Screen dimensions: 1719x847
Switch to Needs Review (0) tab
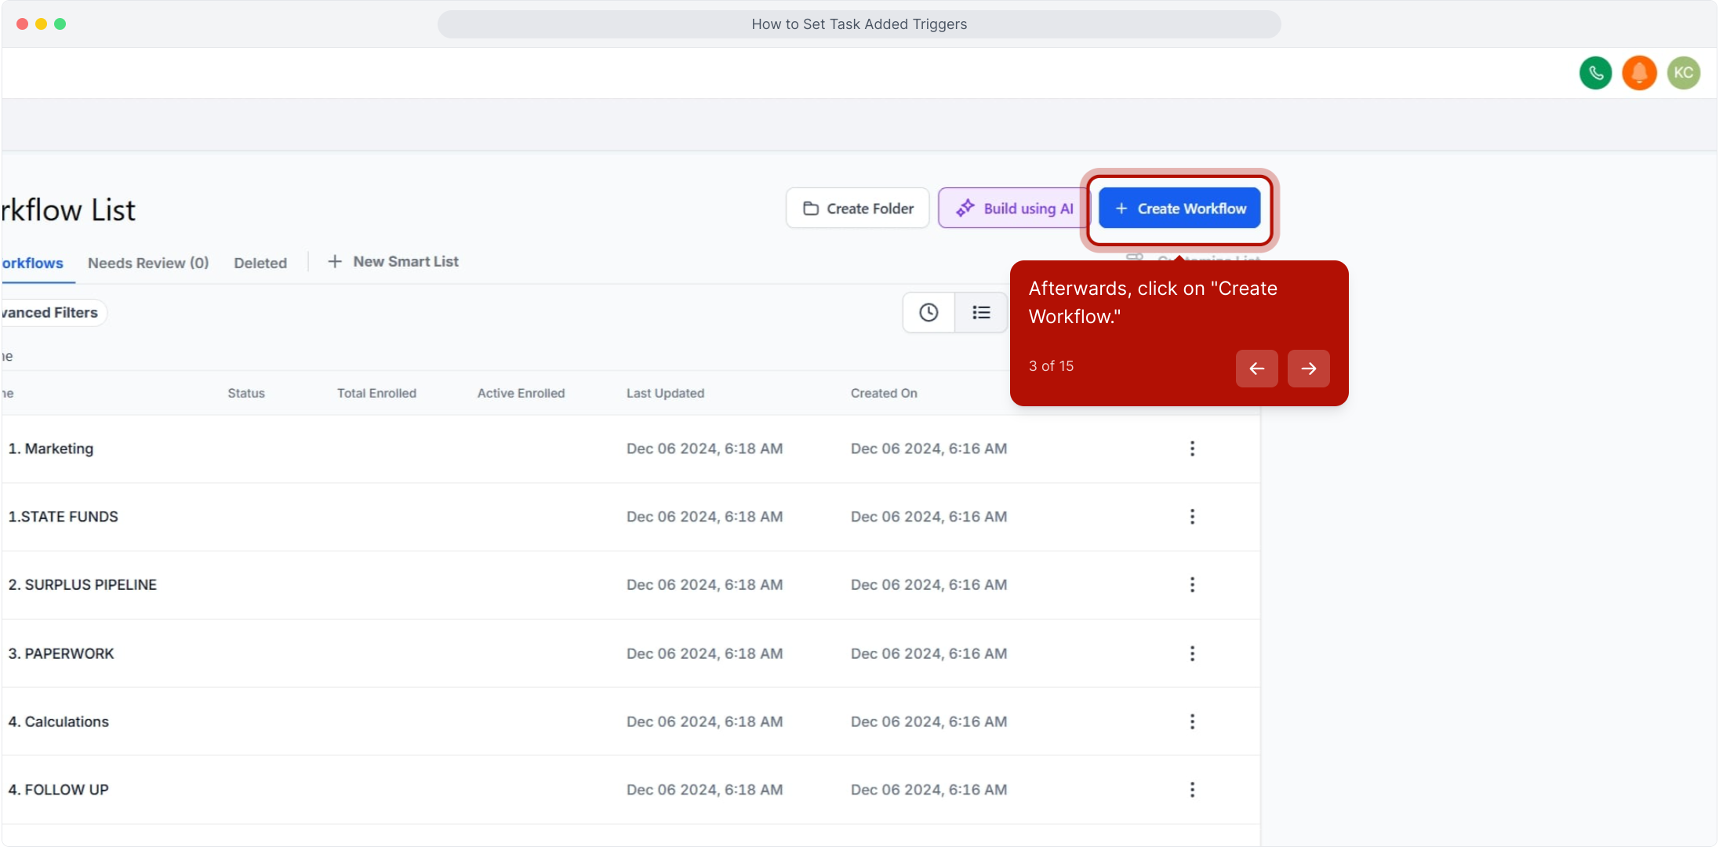(x=148, y=263)
